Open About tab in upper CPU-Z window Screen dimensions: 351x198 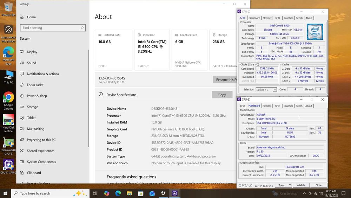pyautogui.click(x=309, y=18)
